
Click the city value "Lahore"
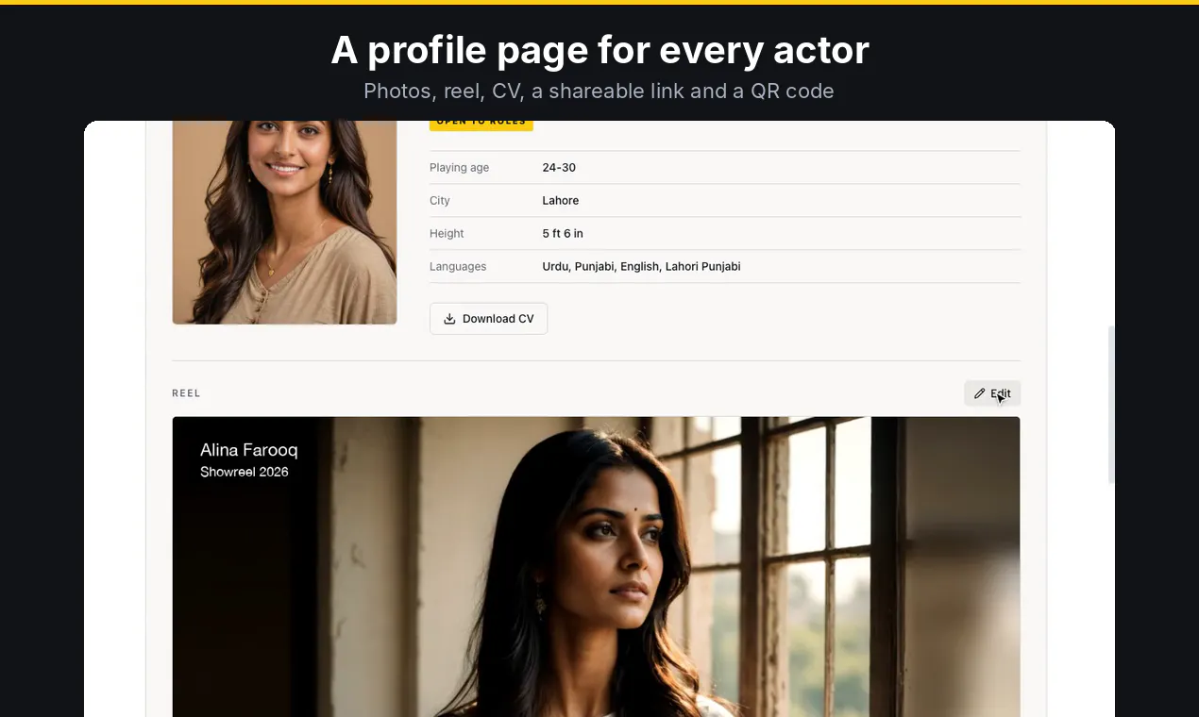click(x=561, y=201)
